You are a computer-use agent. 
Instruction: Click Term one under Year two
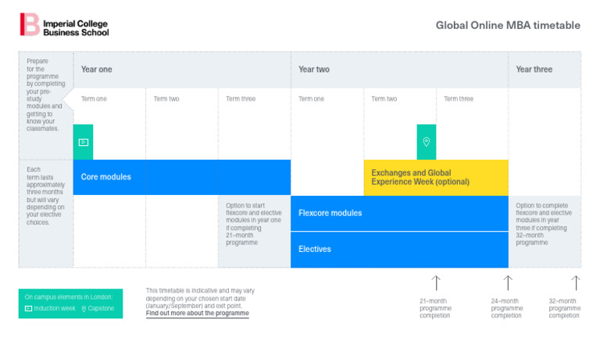pyautogui.click(x=311, y=99)
